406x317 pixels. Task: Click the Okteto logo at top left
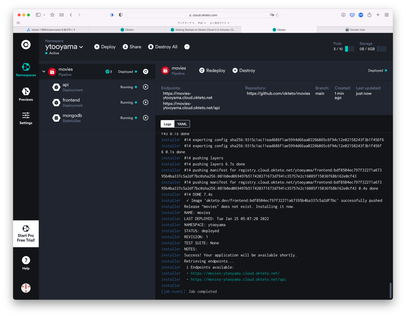point(26,44)
